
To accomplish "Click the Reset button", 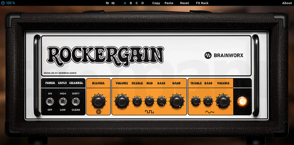I will [x=185, y=3].
